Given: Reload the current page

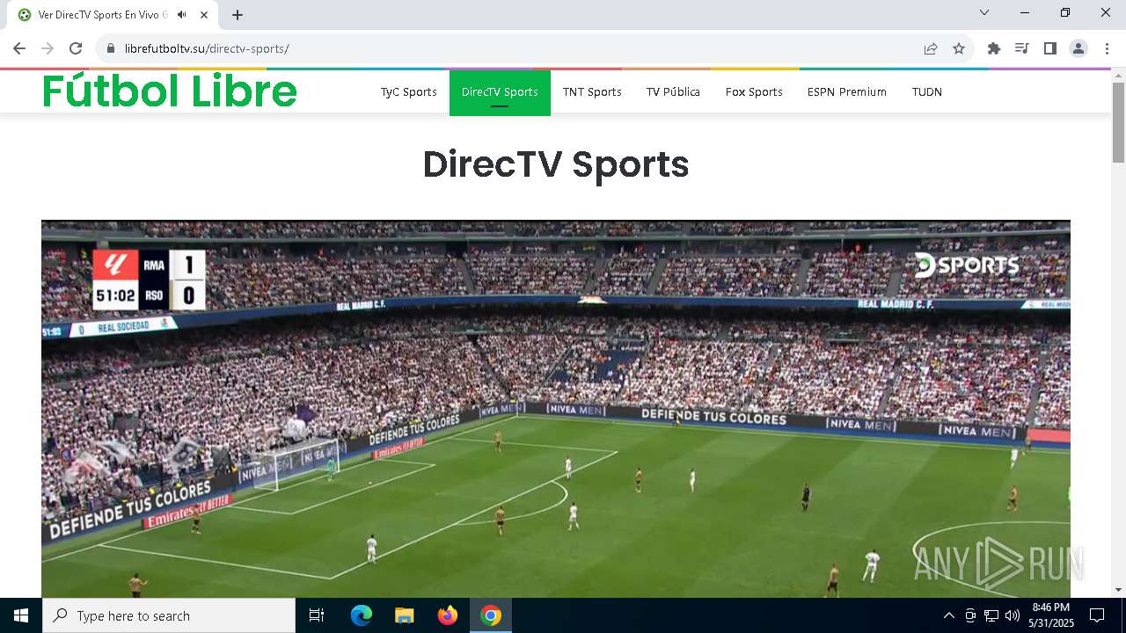Looking at the screenshot, I should pyautogui.click(x=76, y=48).
